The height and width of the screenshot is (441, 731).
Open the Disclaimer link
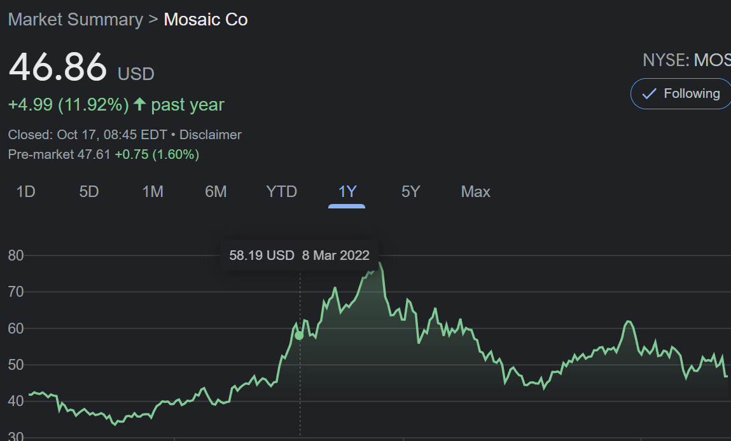tap(210, 135)
